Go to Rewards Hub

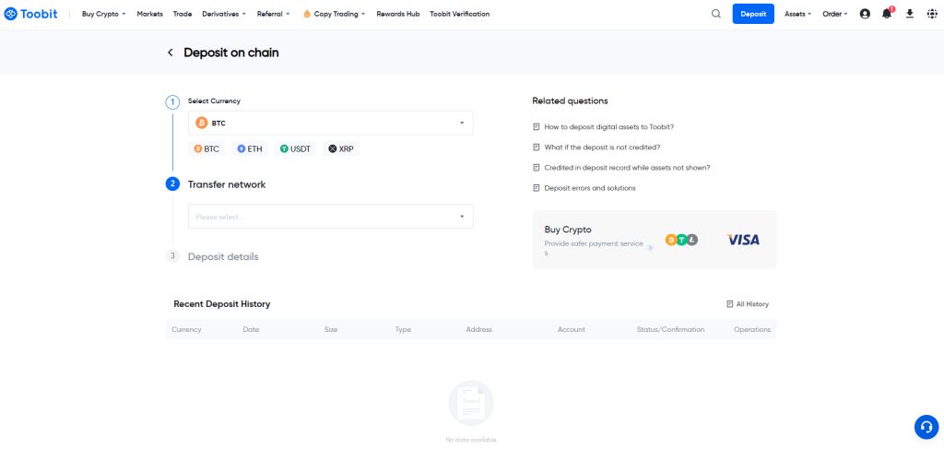(x=398, y=14)
